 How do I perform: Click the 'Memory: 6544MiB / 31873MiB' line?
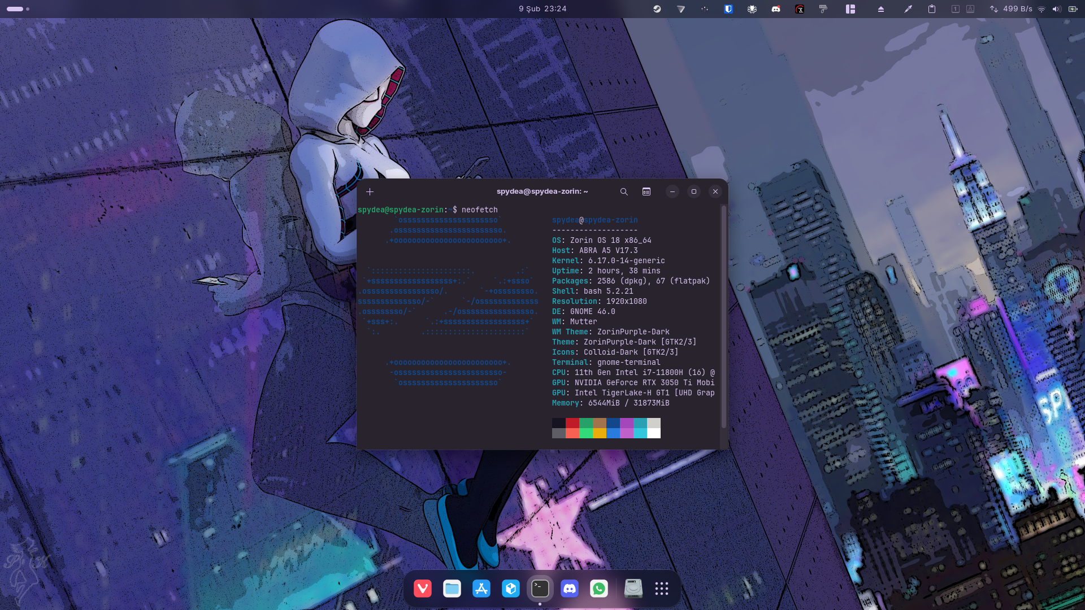611,403
